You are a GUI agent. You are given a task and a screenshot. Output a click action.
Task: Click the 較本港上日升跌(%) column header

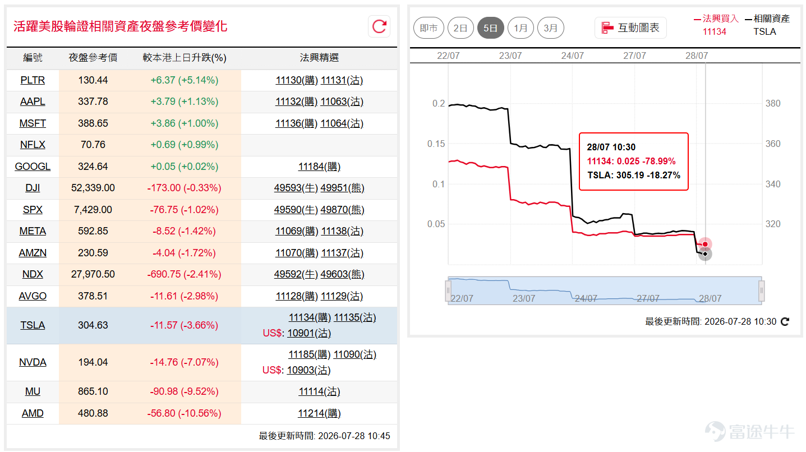tap(185, 58)
